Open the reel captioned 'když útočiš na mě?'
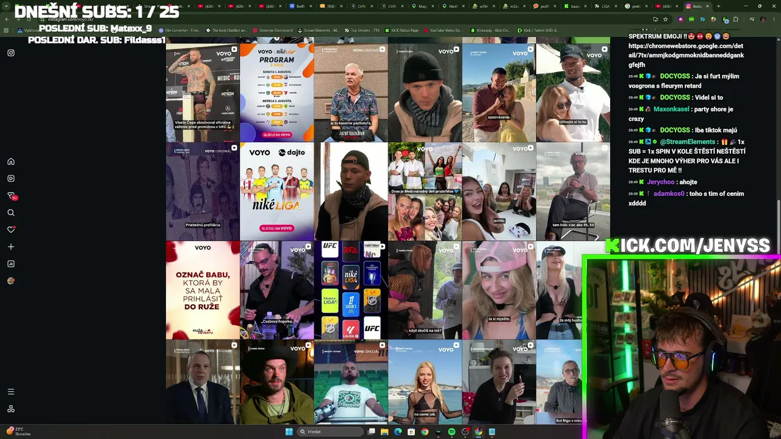Viewport: 781px width, 439px height. point(425,290)
